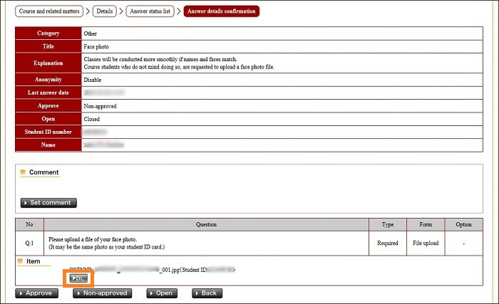
Task: Navigate to Course and related matters breadcrumb
Action: pyautogui.click(x=50, y=11)
